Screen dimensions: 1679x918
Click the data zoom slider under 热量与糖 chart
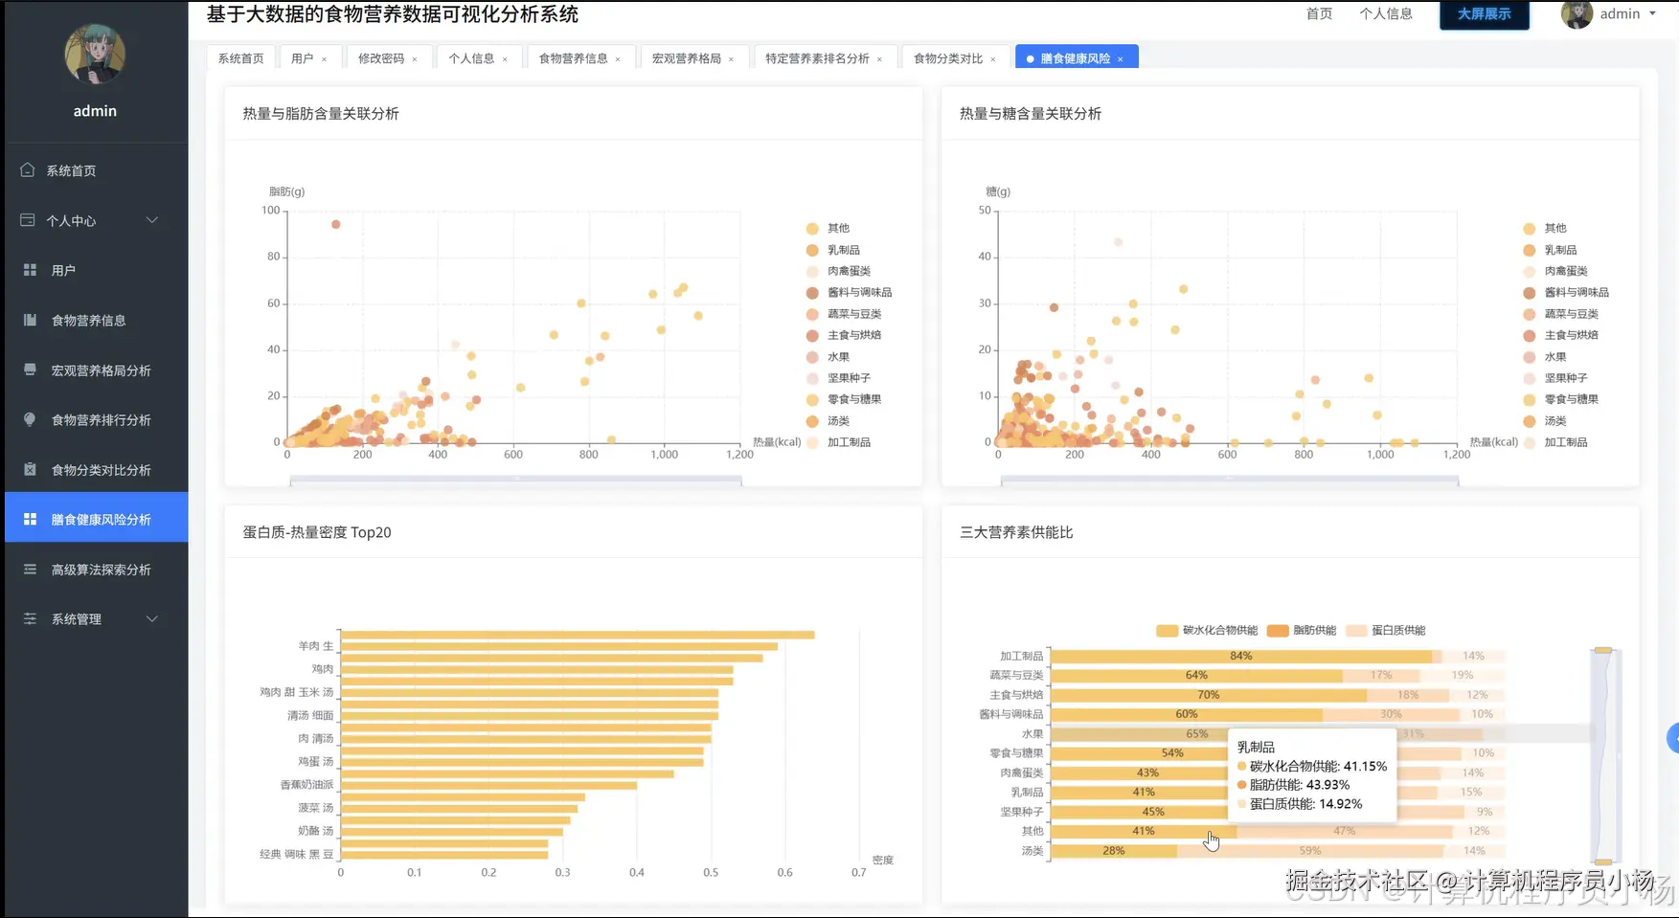pyautogui.click(x=1229, y=481)
